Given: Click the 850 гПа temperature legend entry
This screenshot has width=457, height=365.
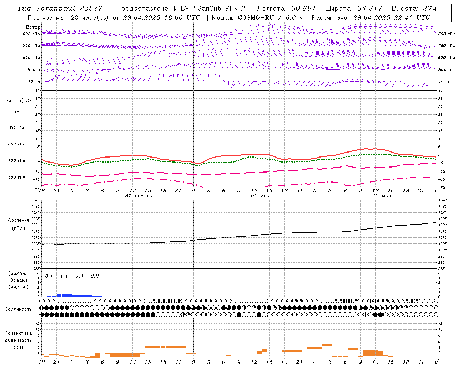Looking at the screenshot, I should 16,144.
